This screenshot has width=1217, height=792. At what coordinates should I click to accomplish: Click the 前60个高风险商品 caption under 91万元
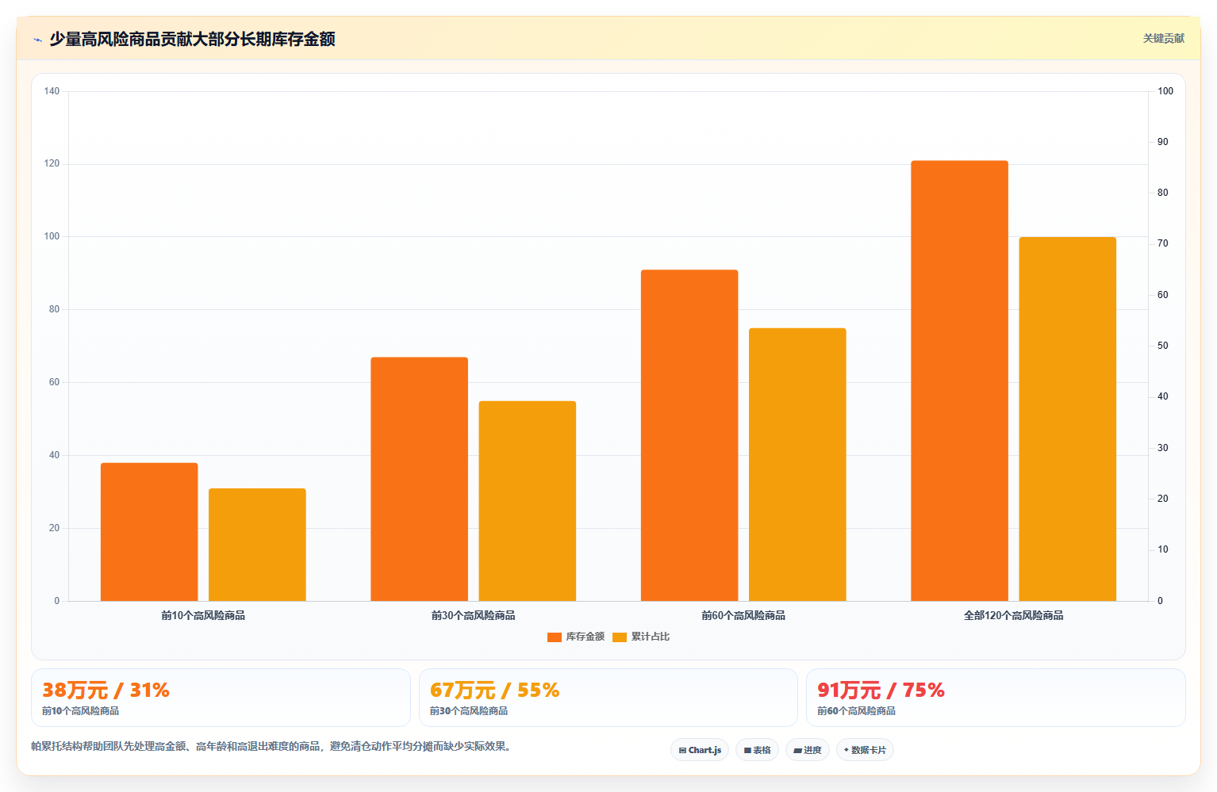[857, 711]
